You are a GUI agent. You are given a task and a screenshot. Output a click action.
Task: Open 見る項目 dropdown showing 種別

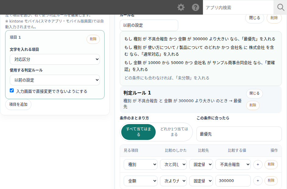coord(140,165)
